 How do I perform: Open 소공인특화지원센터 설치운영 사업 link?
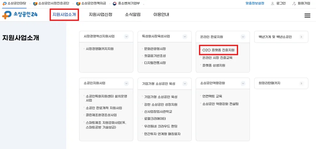(x=106, y=98)
